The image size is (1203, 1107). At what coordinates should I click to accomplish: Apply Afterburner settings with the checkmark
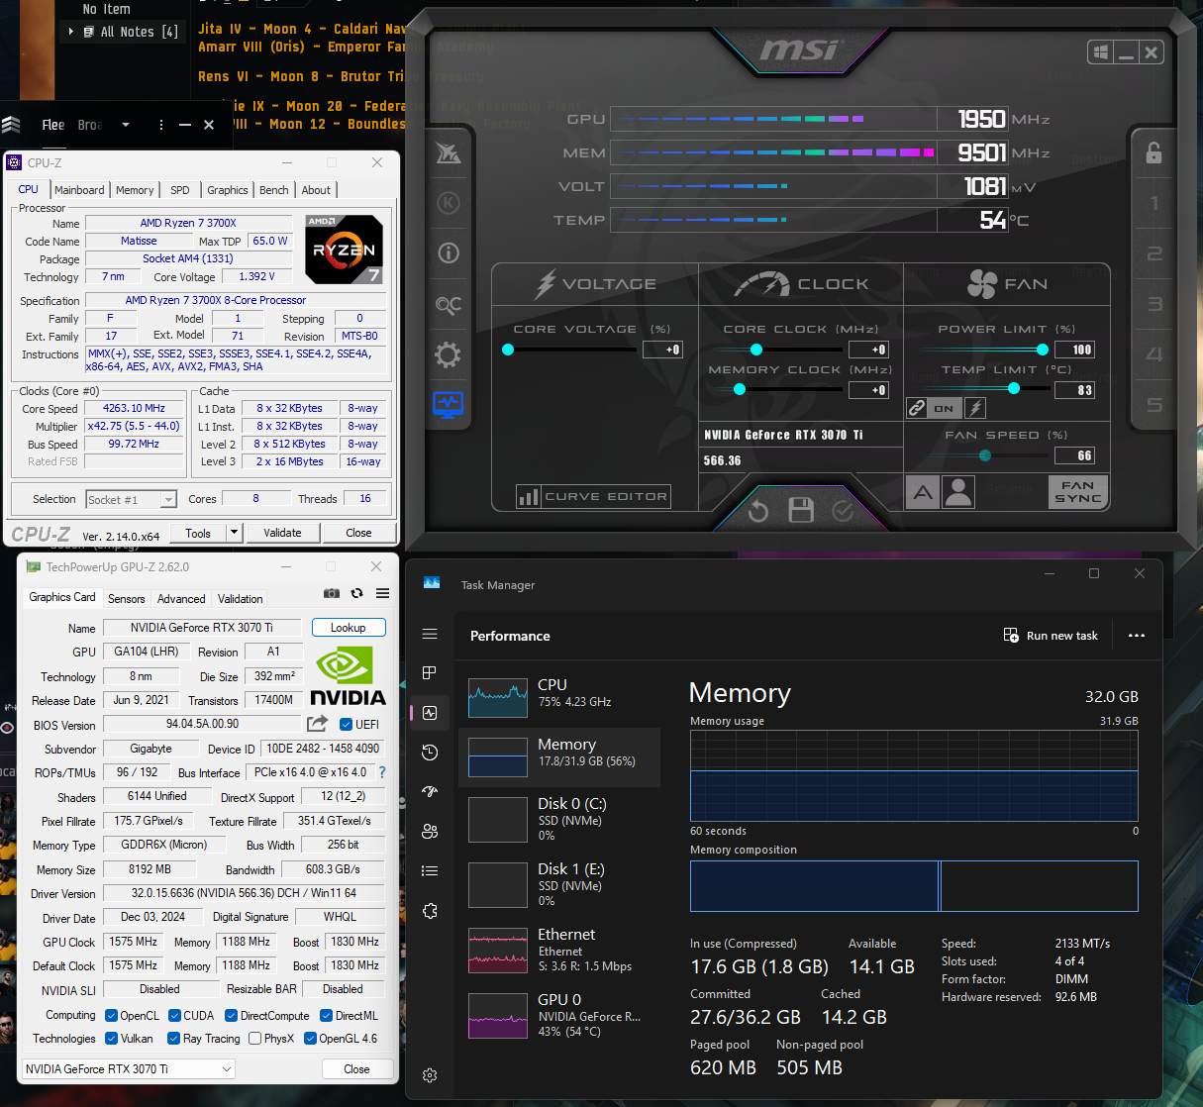843,510
